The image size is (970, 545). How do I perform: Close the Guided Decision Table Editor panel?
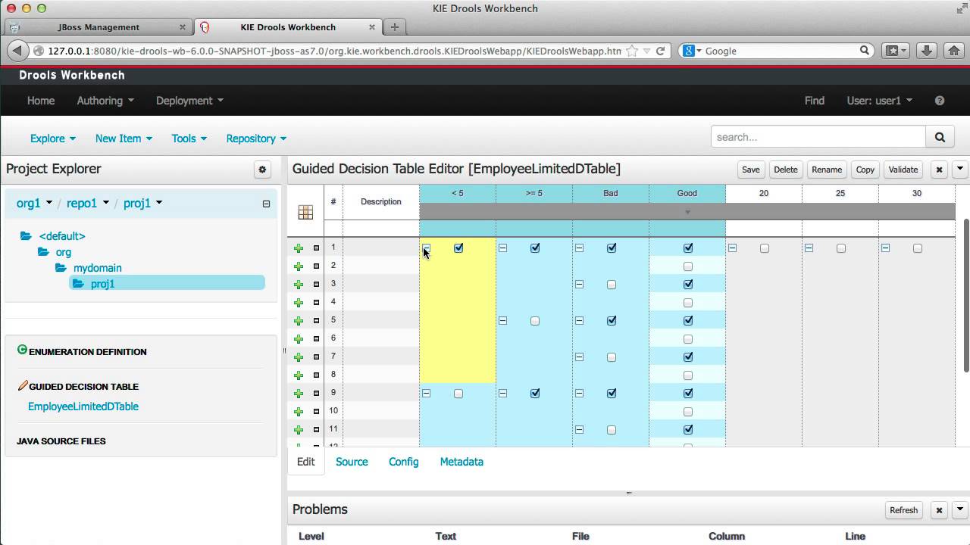pyautogui.click(x=939, y=170)
